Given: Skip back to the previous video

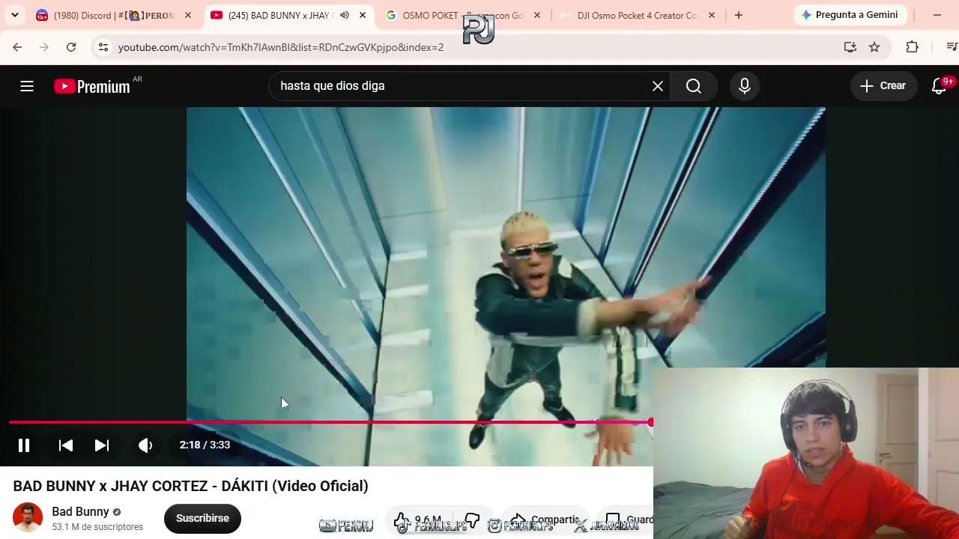Looking at the screenshot, I should (66, 445).
